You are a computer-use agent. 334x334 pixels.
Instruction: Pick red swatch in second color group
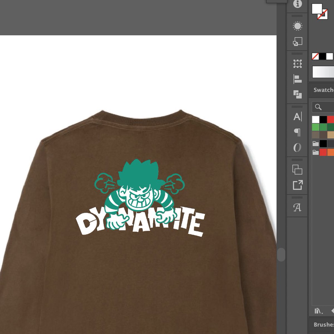click(323, 152)
